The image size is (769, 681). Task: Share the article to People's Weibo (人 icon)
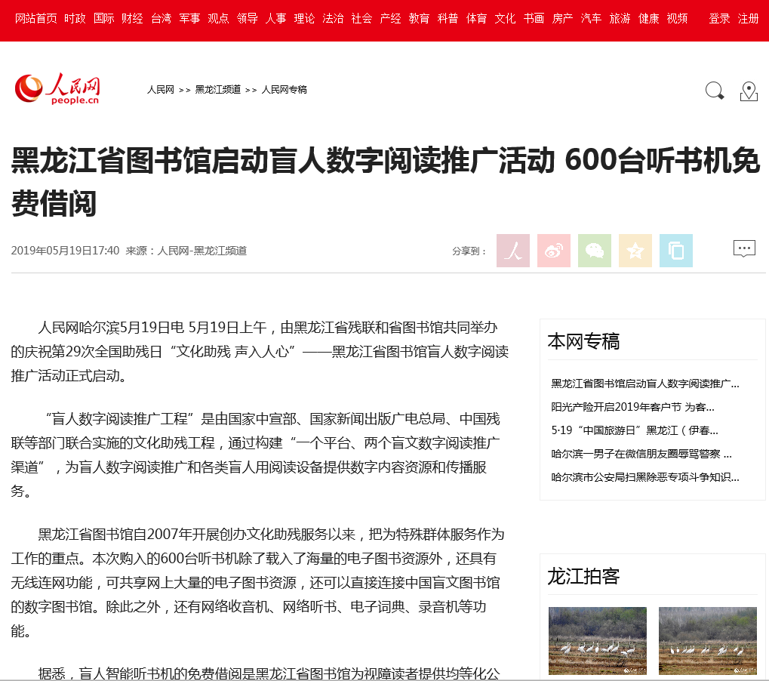coord(513,251)
